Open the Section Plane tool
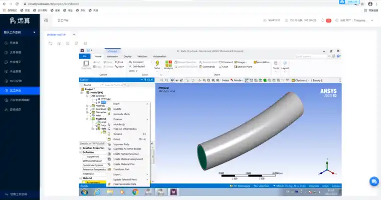 click(243, 67)
